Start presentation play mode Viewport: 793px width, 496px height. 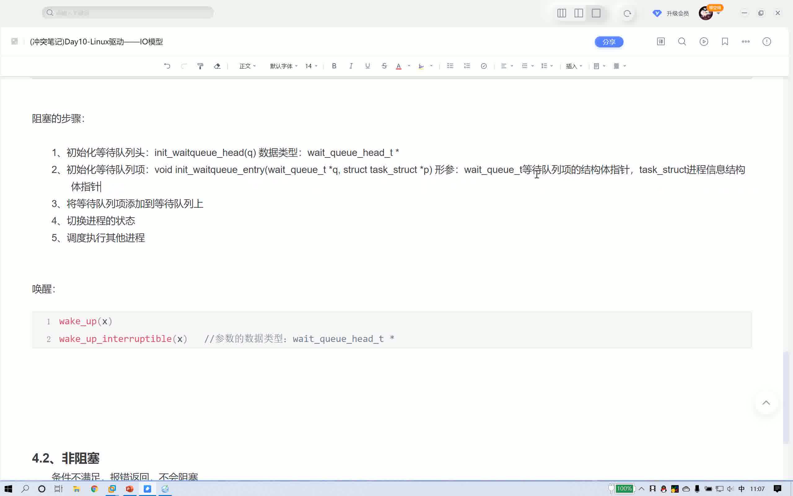click(x=703, y=42)
